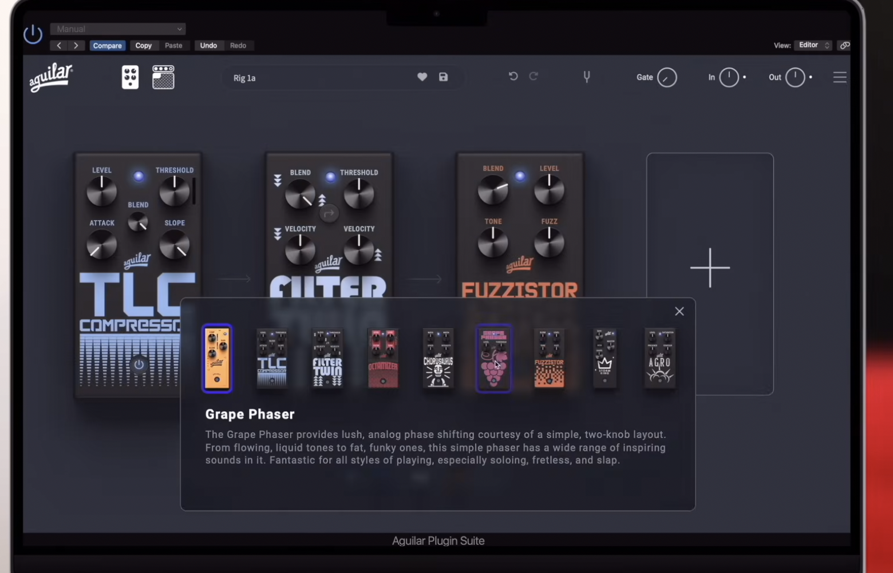Screen dimensions: 893x573
Task: Open the View Editor dropdown
Action: [x=813, y=45]
